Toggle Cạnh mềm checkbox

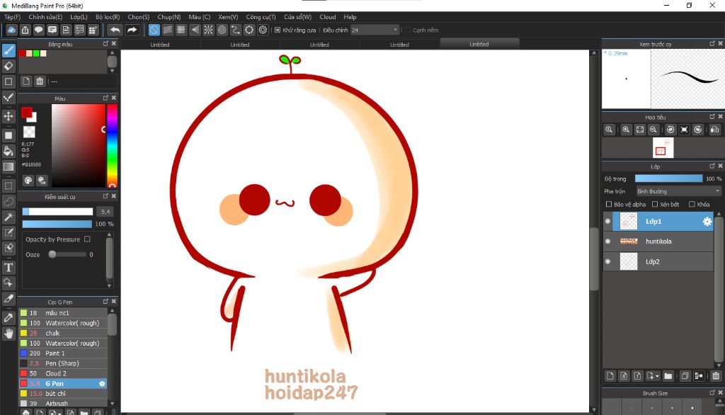(407, 30)
